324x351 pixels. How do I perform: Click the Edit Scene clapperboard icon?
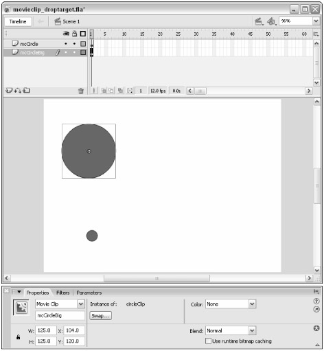click(259, 21)
